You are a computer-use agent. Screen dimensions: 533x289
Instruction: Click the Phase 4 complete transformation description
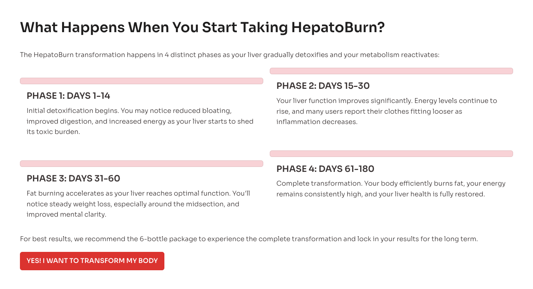coord(391,189)
